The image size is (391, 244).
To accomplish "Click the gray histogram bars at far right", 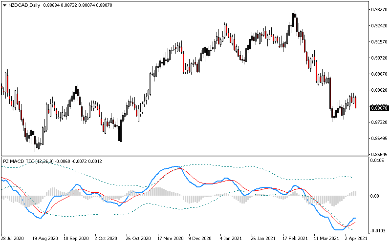I will pyautogui.click(x=354, y=193).
